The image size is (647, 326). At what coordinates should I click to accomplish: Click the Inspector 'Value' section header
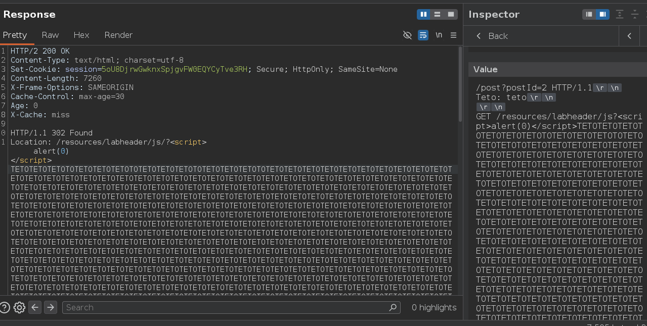(557, 69)
